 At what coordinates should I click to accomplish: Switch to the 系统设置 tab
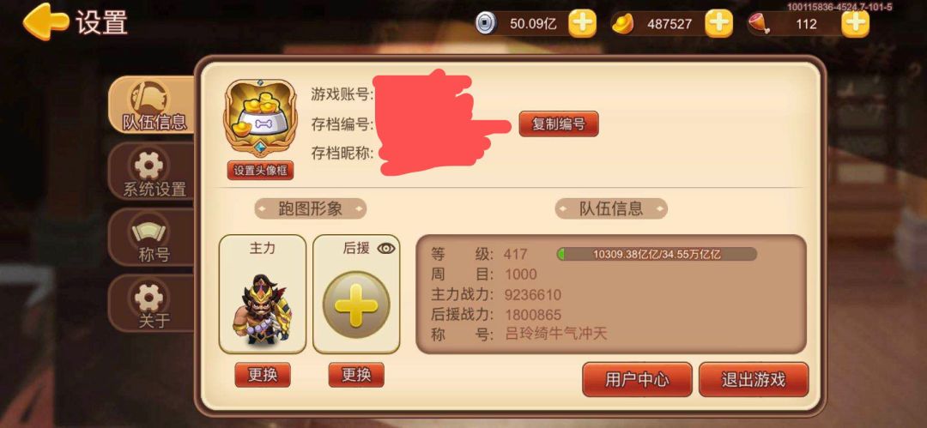[x=154, y=172]
